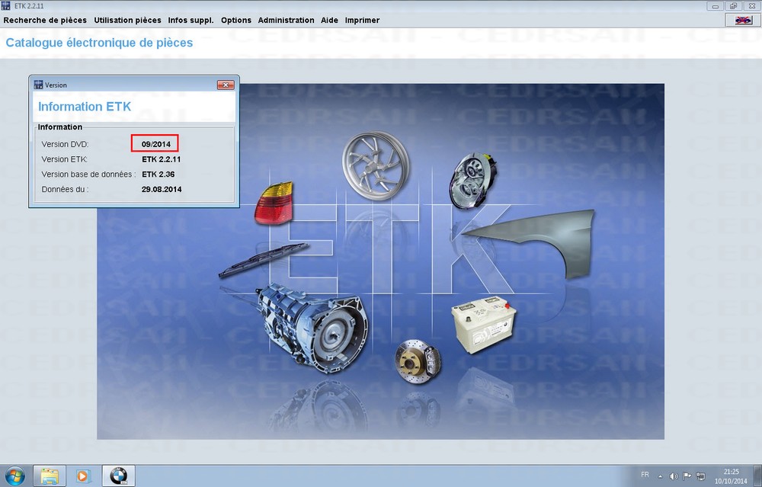The height and width of the screenshot is (487, 762).
Task: Click the Données du label
Action: pos(65,190)
